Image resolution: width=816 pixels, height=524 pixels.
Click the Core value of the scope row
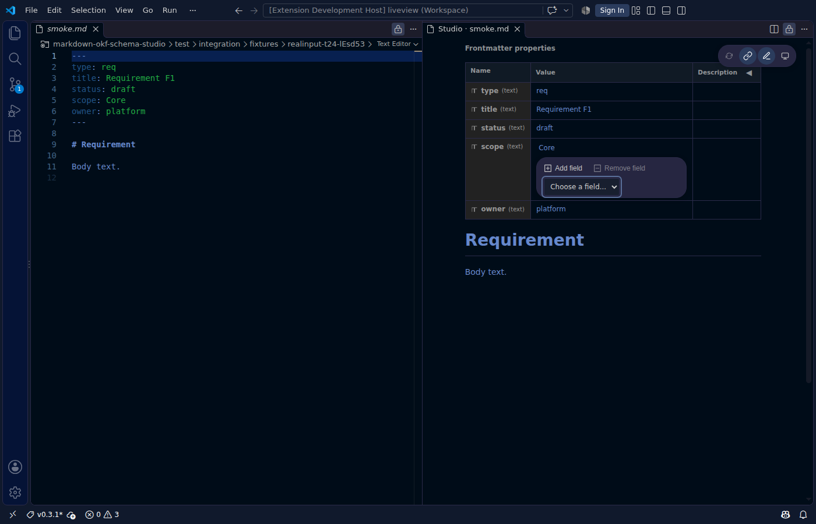(547, 148)
